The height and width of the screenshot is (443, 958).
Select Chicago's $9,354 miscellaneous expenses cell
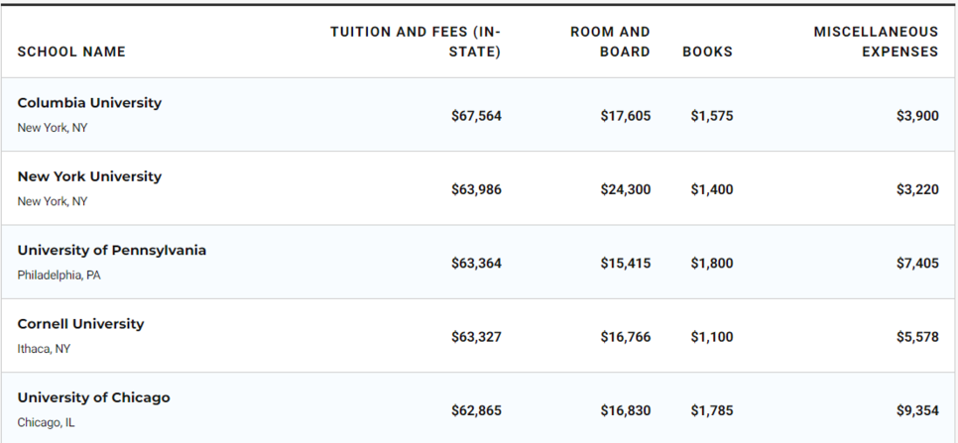(x=917, y=411)
